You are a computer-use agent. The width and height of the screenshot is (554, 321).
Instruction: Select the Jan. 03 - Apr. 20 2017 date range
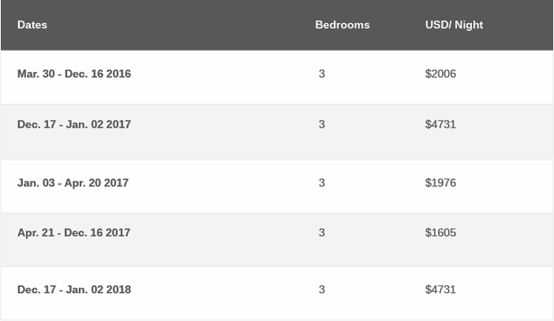click(73, 182)
